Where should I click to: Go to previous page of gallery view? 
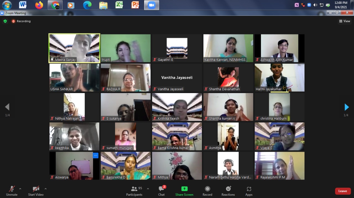pos(7,107)
